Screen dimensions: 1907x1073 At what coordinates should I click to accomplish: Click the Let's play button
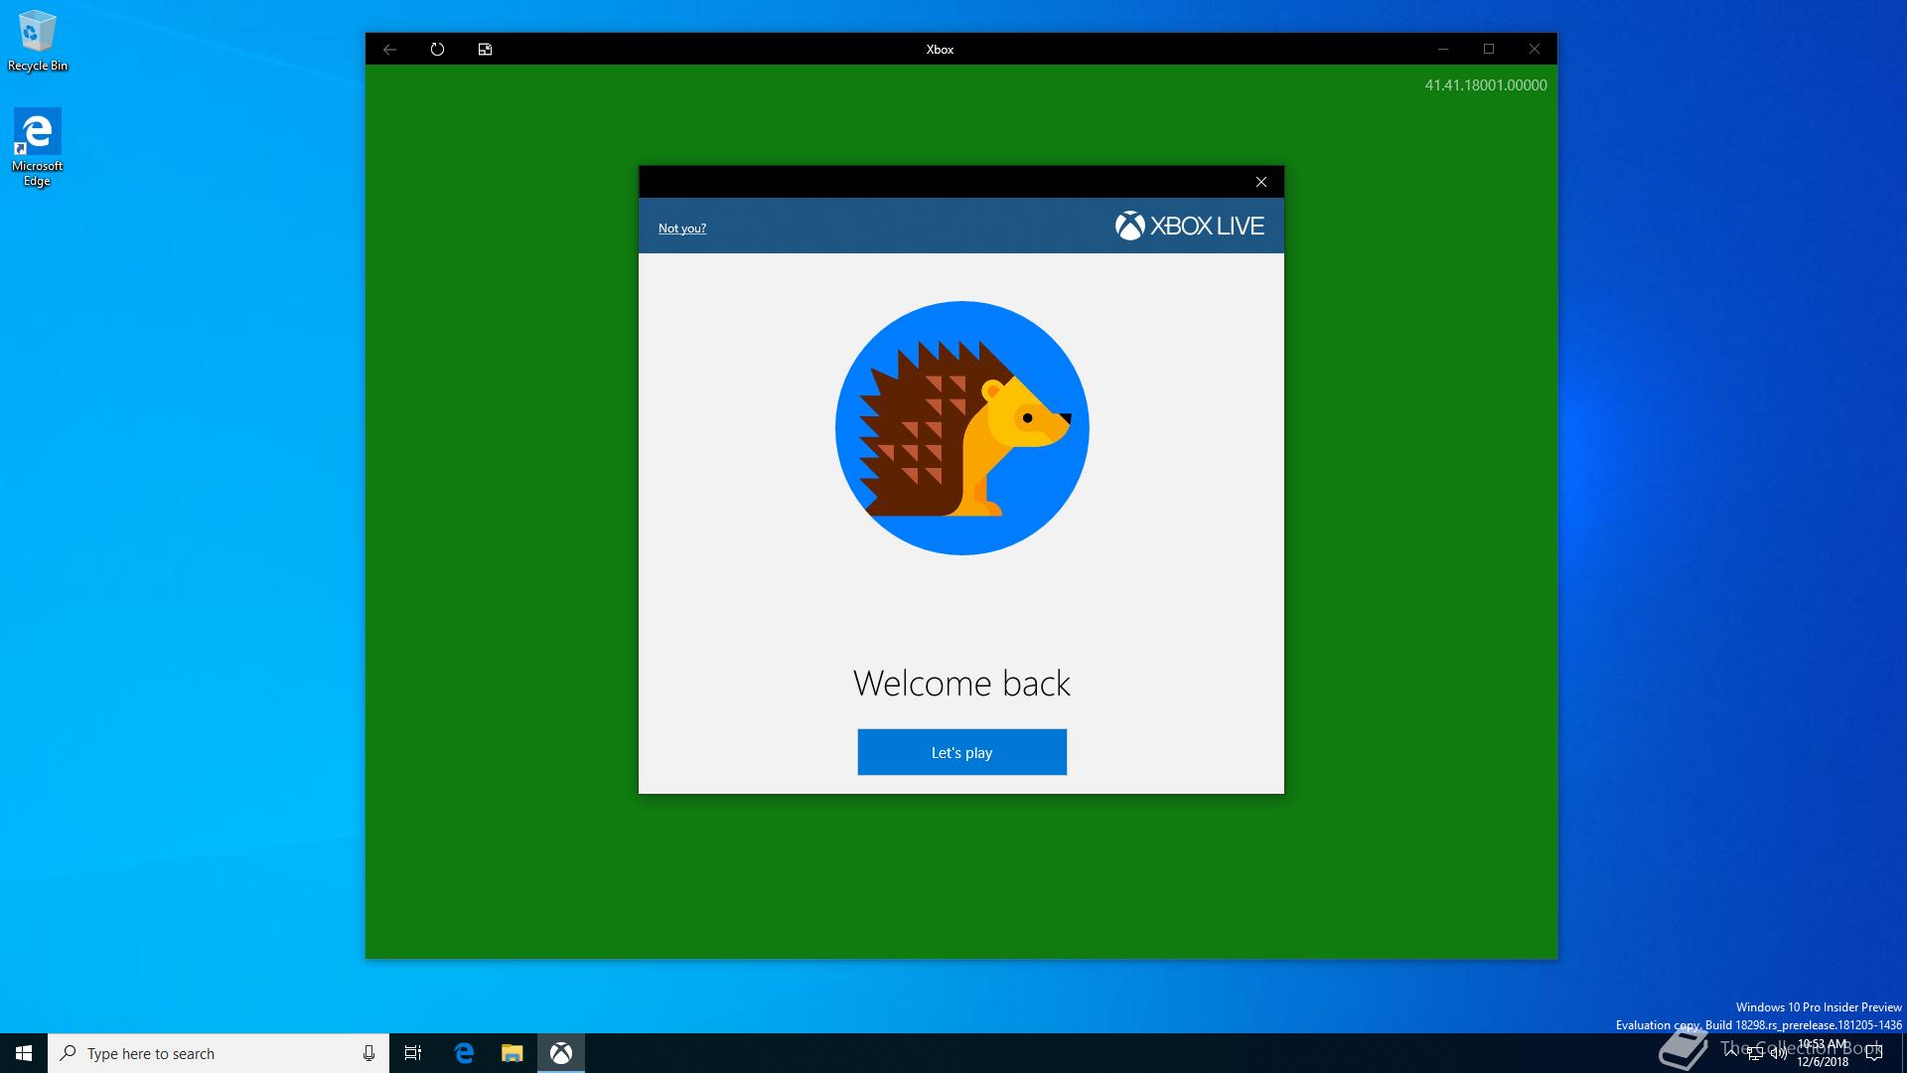[961, 752]
